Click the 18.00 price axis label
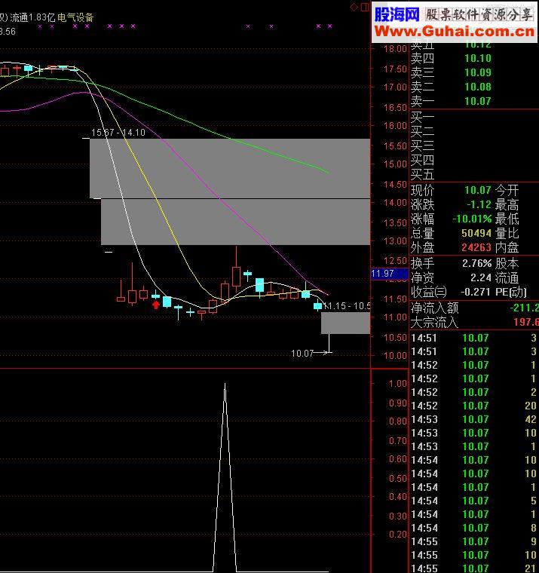This screenshot has height=573, width=539. click(x=395, y=48)
